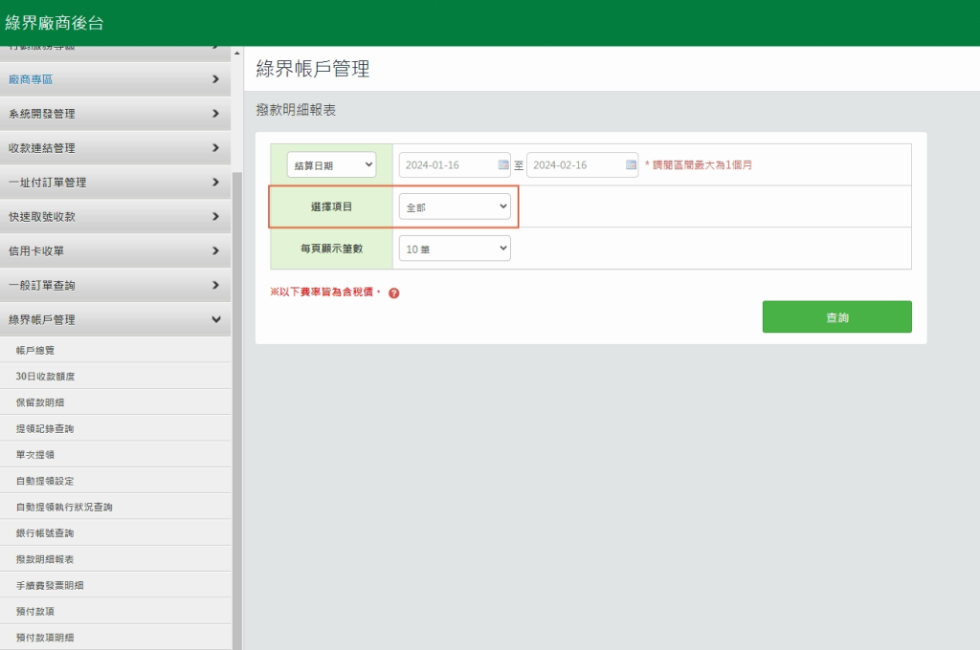Open the start date calendar picker icon
Screen dimensions: 980x650
503,164
